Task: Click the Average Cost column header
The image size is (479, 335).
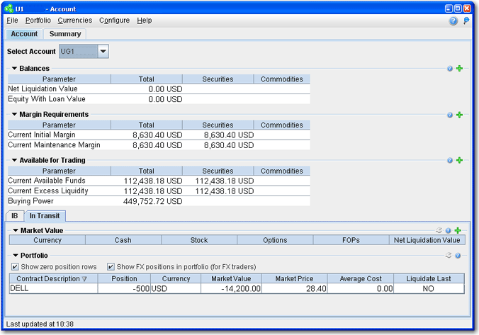Action: pyautogui.click(x=361, y=278)
